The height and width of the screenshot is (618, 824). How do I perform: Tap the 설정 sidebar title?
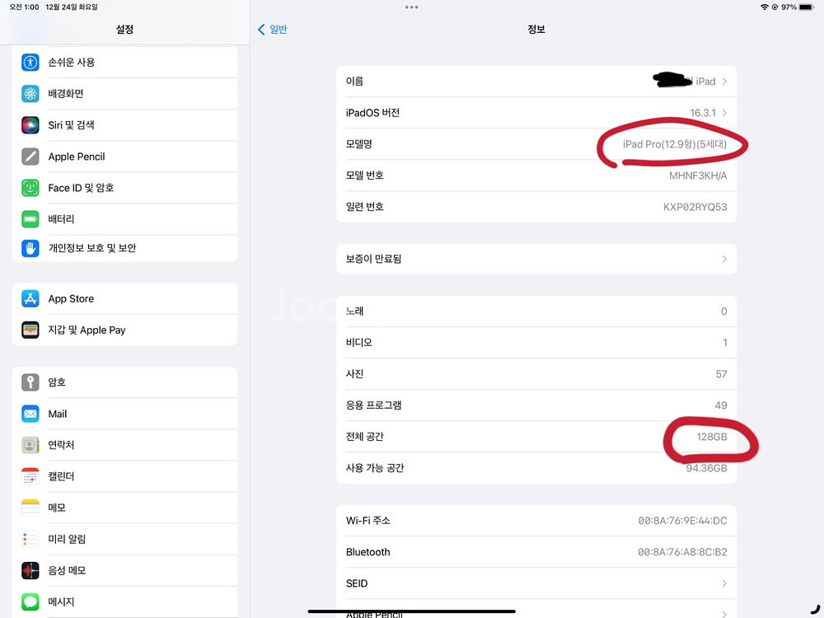[124, 30]
